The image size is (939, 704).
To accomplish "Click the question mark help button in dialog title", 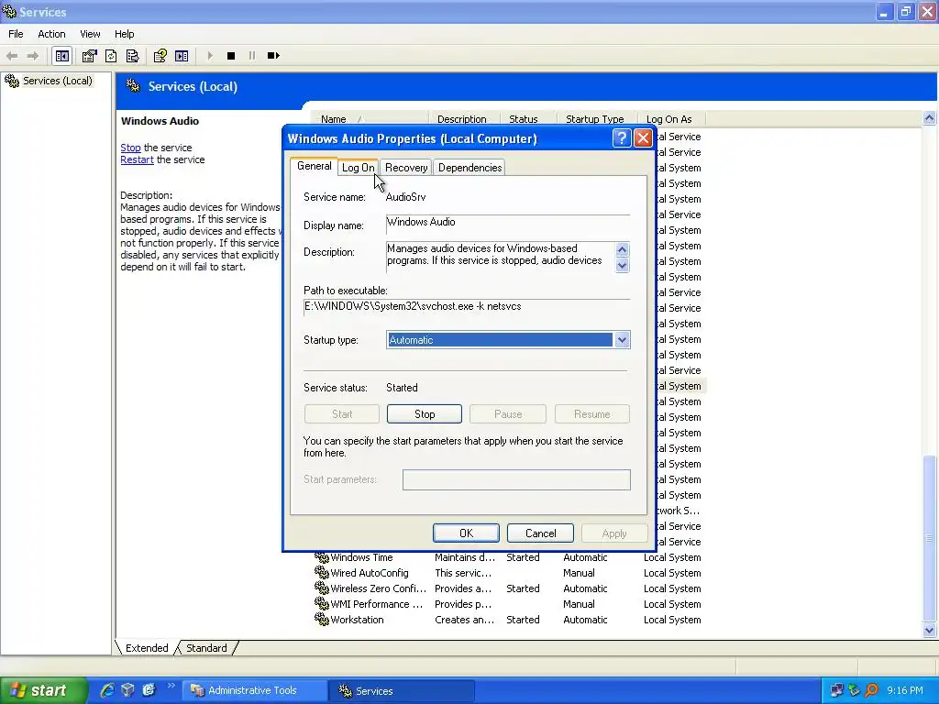I will 622,138.
